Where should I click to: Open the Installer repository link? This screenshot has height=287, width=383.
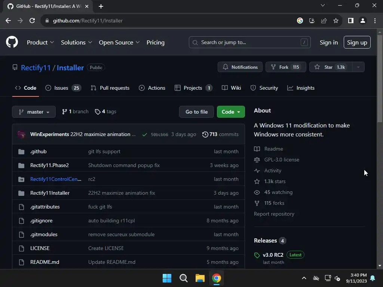click(70, 68)
